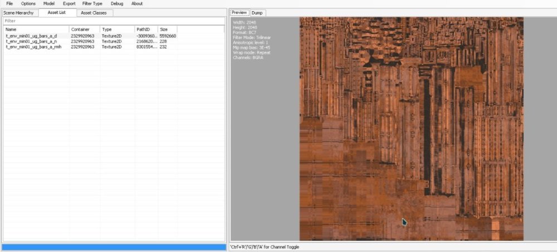Open the Options menu
The height and width of the screenshot is (252, 557).
[28, 3]
